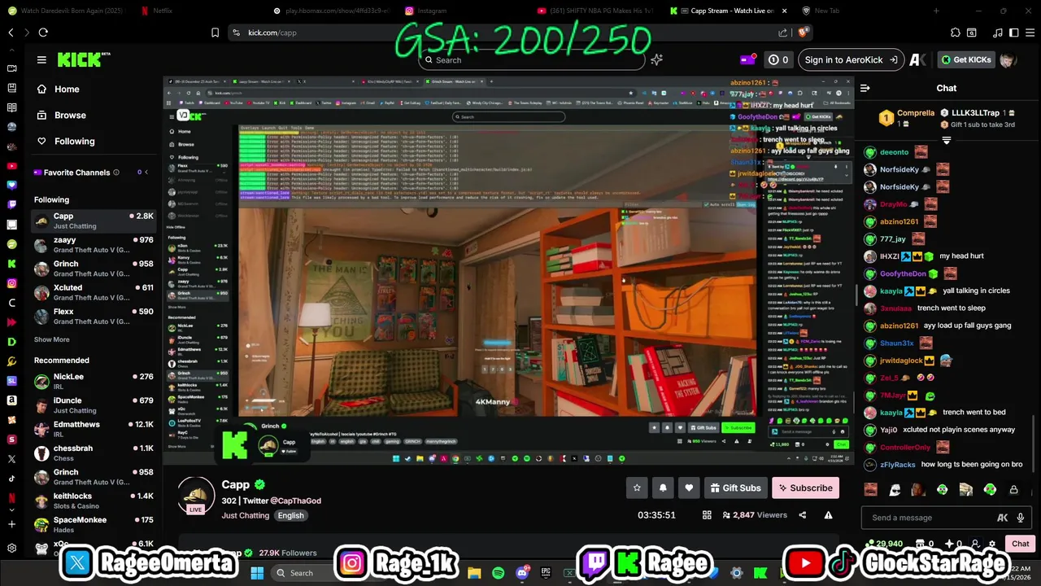Image resolution: width=1041 pixels, height=586 pixels.
Task: Toggle the heart follow button
Action: (689, 488)
